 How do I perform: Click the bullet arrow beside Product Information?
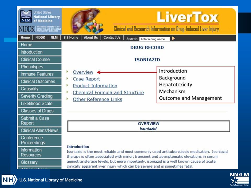(67, 85)
